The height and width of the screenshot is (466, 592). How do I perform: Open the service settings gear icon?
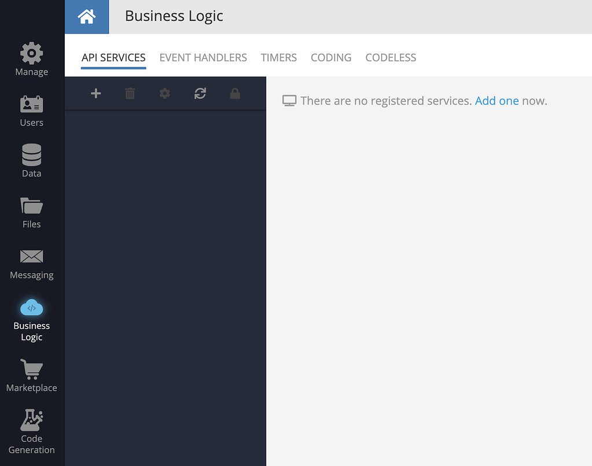point(165,93)
